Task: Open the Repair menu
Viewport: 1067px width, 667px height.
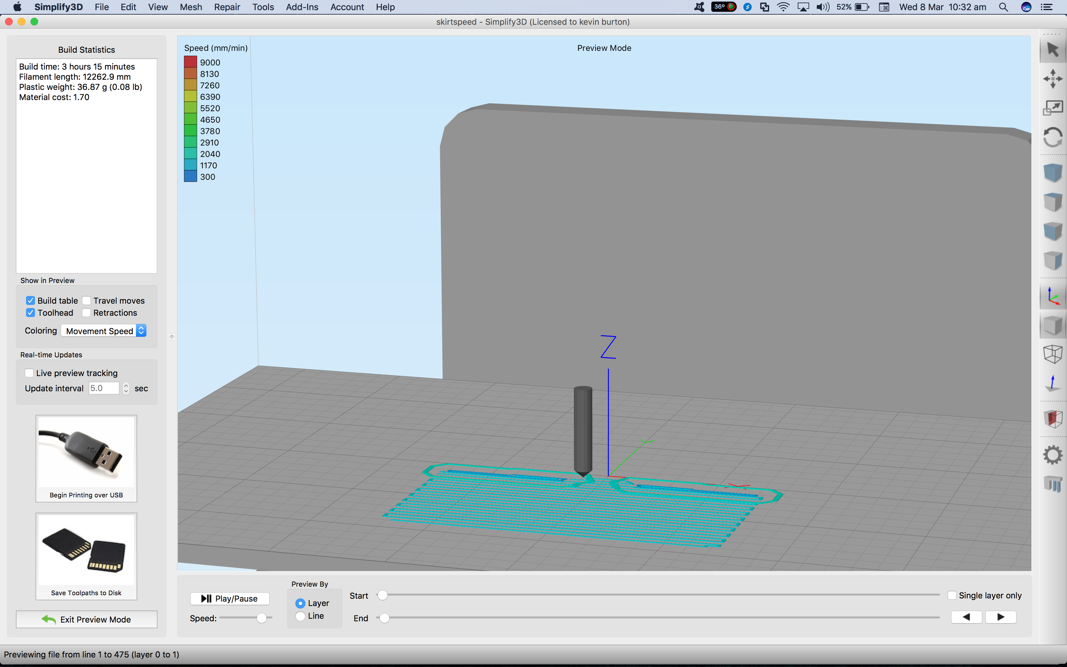Action: (227, 7)
